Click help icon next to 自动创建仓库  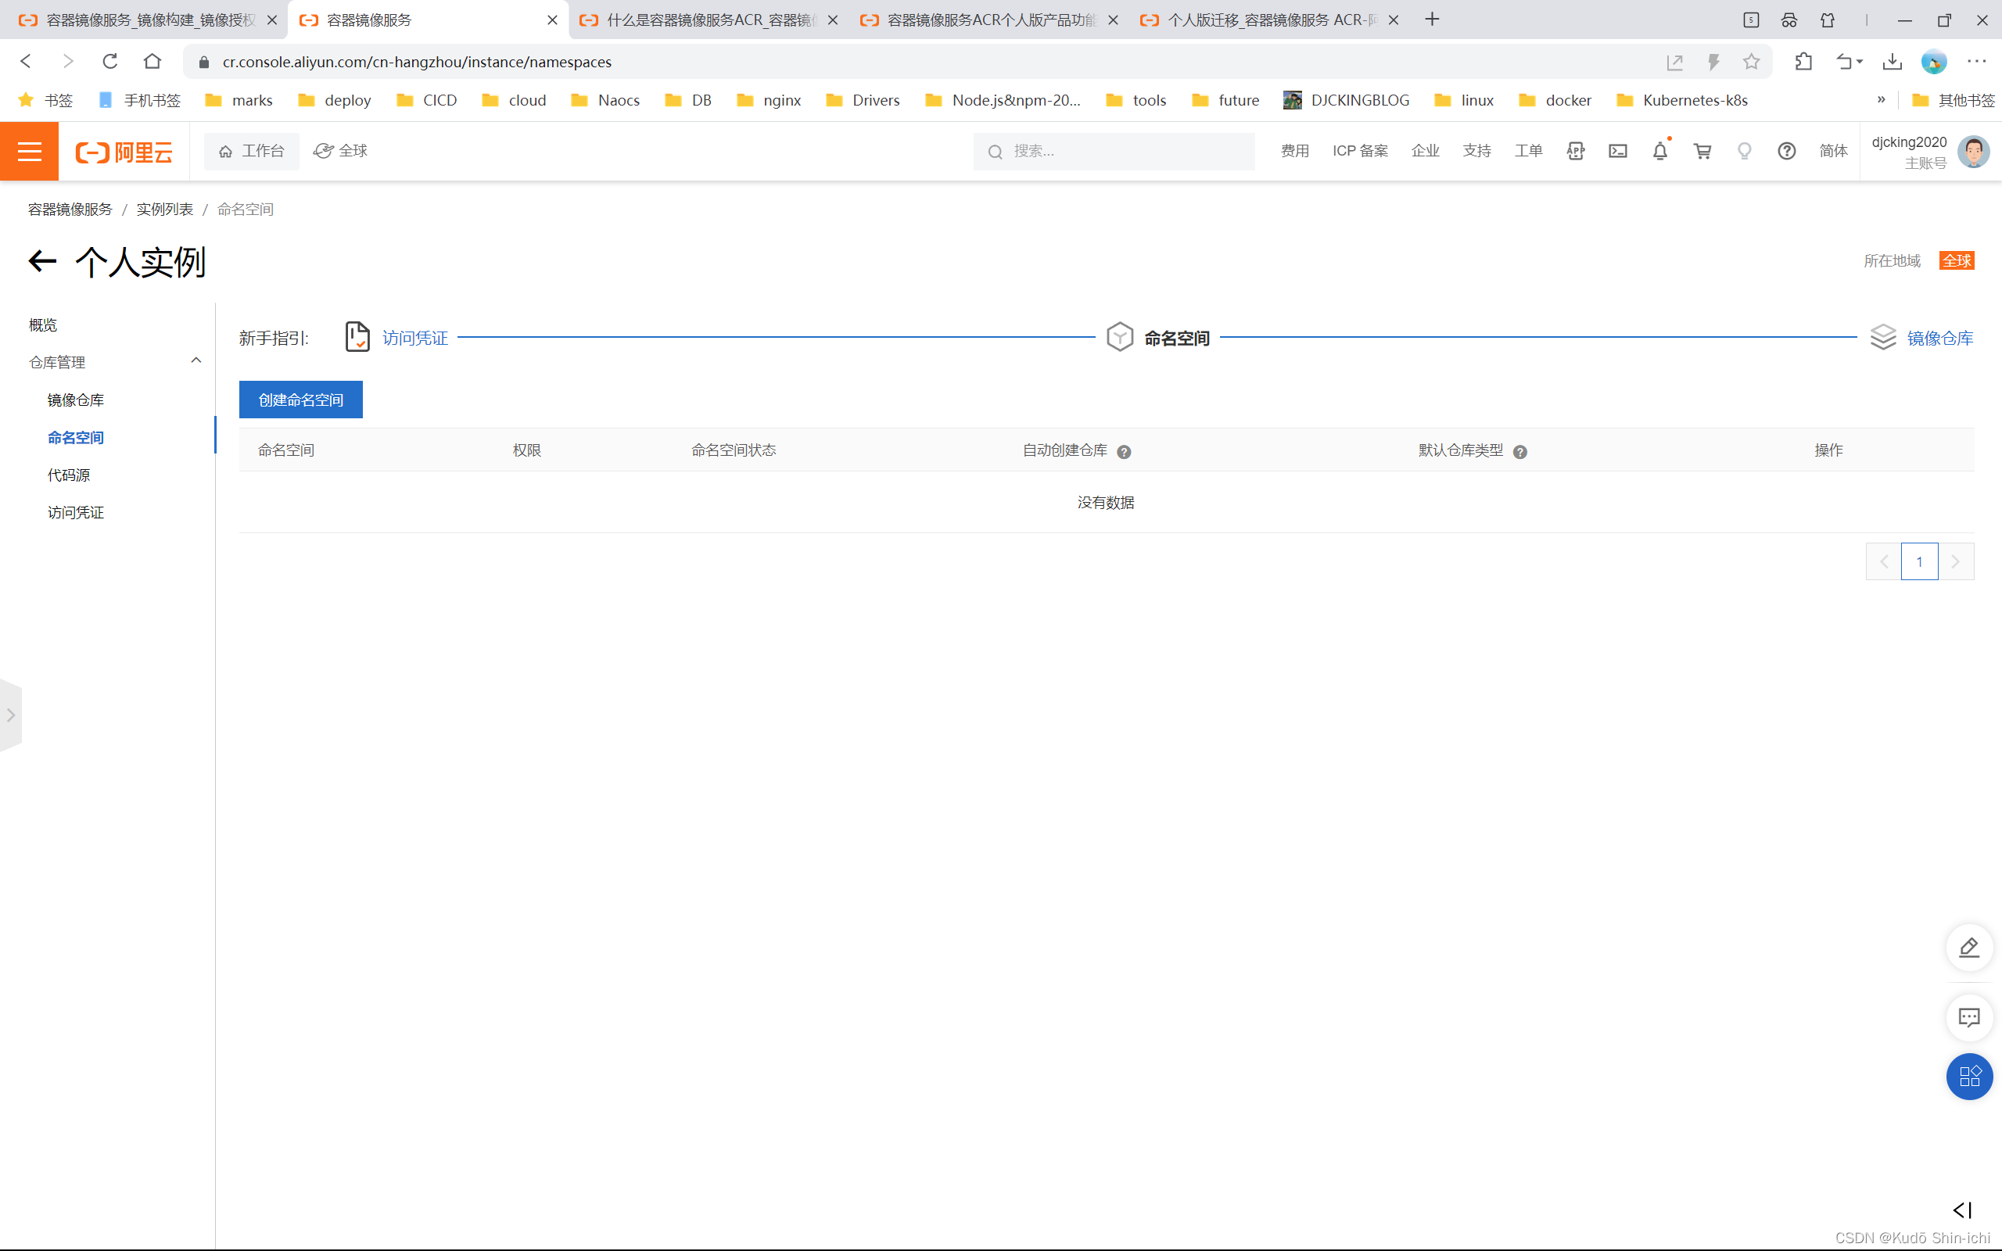[1124, 452]
